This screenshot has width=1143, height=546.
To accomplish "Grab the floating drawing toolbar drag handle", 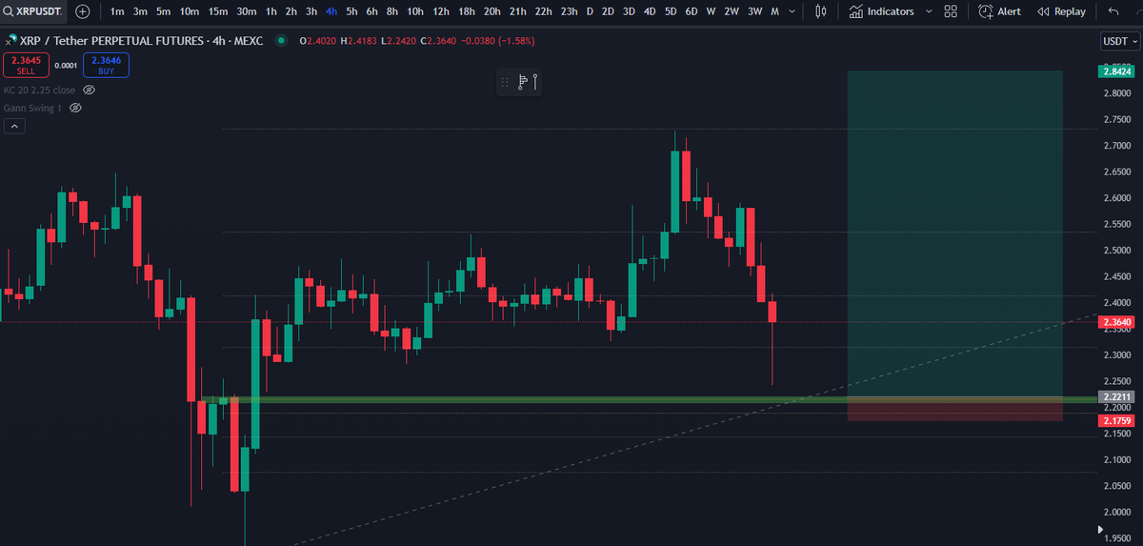I will point(505,82).
